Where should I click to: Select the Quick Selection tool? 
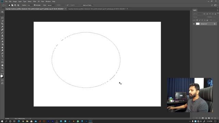coord(2,21)
